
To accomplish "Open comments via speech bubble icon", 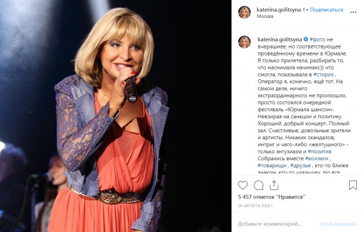I will [x=258, y=185].
